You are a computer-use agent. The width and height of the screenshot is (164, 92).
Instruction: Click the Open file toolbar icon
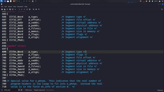point(5,9)
